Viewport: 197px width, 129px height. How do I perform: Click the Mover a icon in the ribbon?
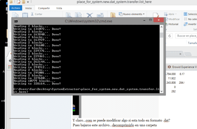tap(69, 15)
